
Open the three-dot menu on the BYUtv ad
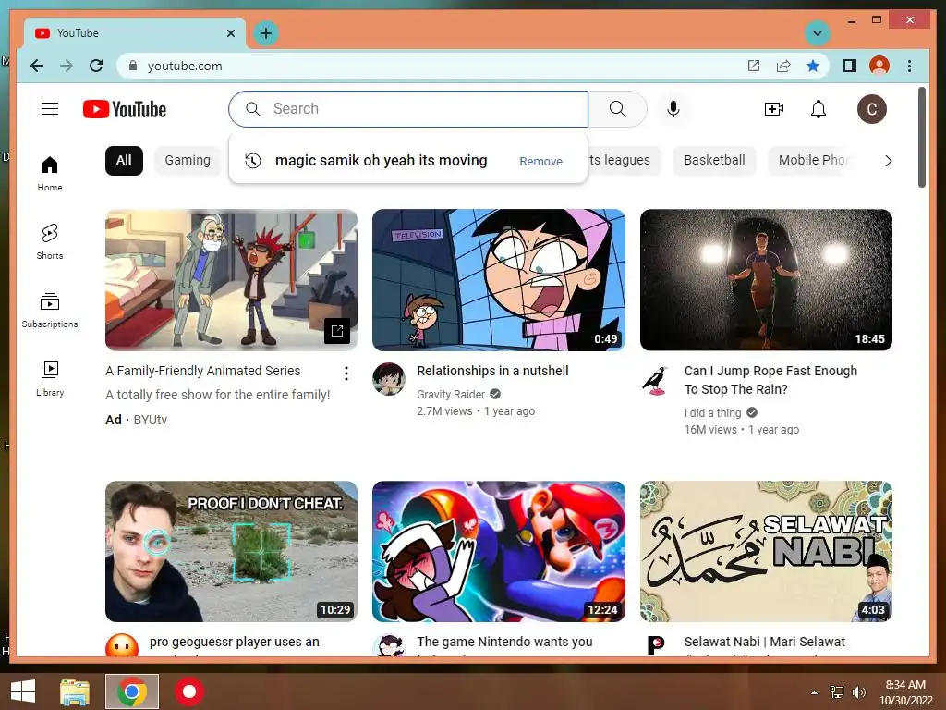(x=346, y=373)
